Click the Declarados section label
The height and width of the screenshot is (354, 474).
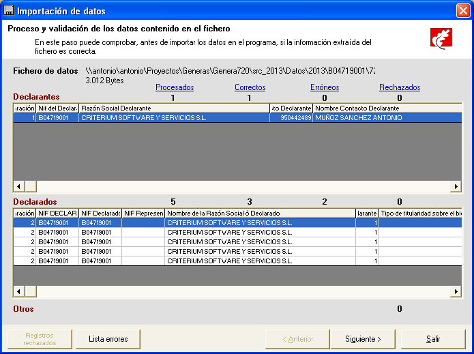click(35, 202)
